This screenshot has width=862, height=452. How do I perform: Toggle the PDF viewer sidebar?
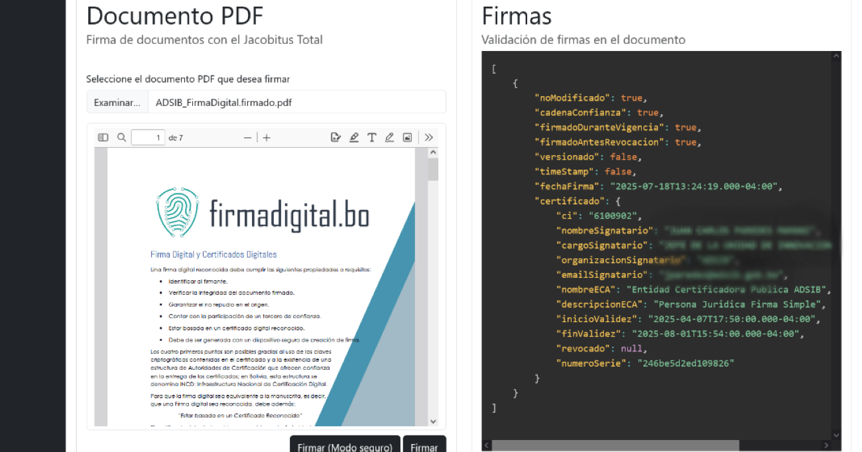pos(103,138)
